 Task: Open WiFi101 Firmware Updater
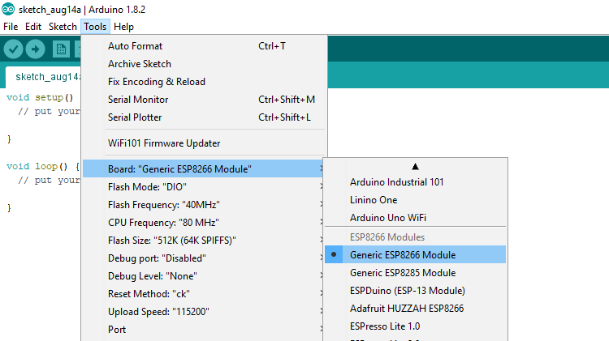point(163,143)
